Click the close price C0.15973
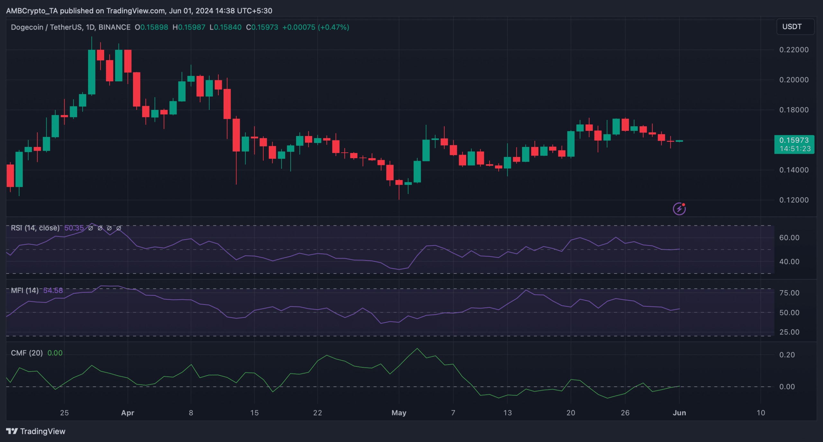This screenshot has height=442, width=823. click(x=262, y=27)
